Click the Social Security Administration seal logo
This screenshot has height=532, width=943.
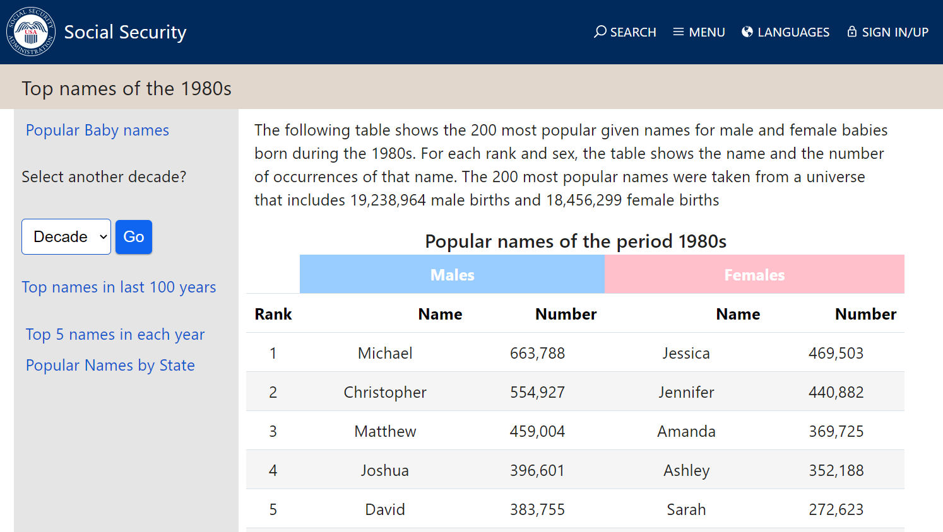point(31,32)
